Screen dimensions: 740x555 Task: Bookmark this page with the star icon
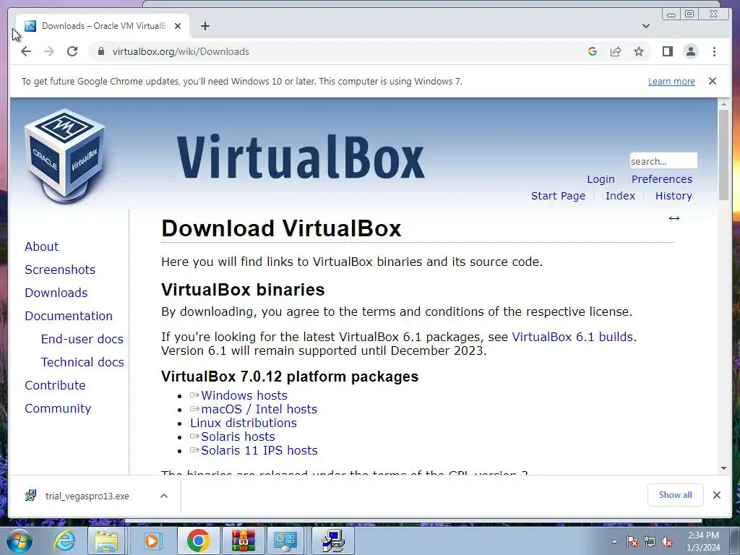(x=639, y=51)
